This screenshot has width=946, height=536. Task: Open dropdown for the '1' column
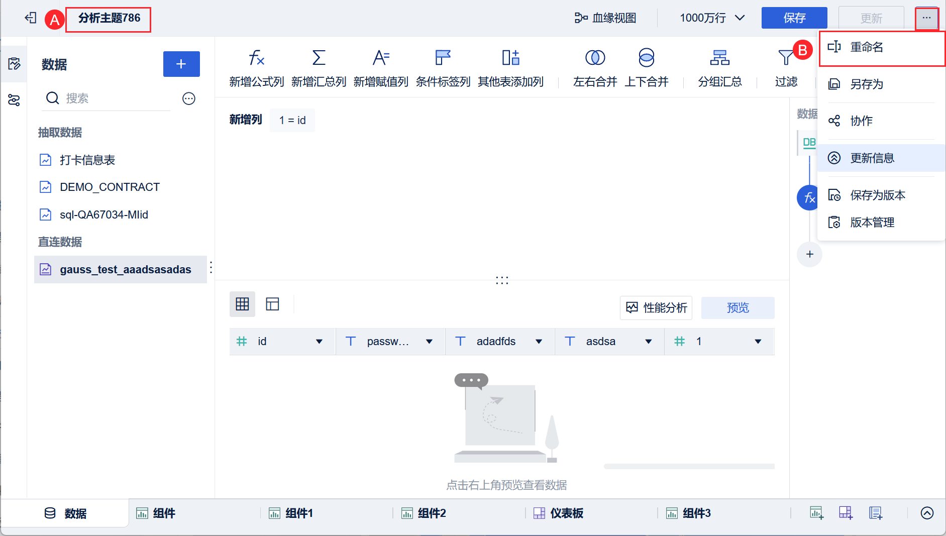758,342
